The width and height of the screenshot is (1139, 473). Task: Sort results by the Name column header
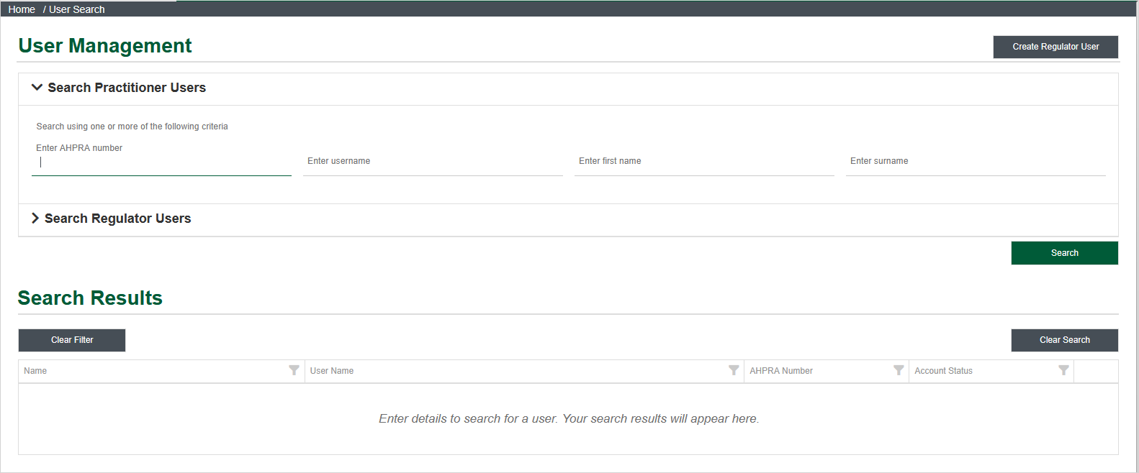click(35, 371)
